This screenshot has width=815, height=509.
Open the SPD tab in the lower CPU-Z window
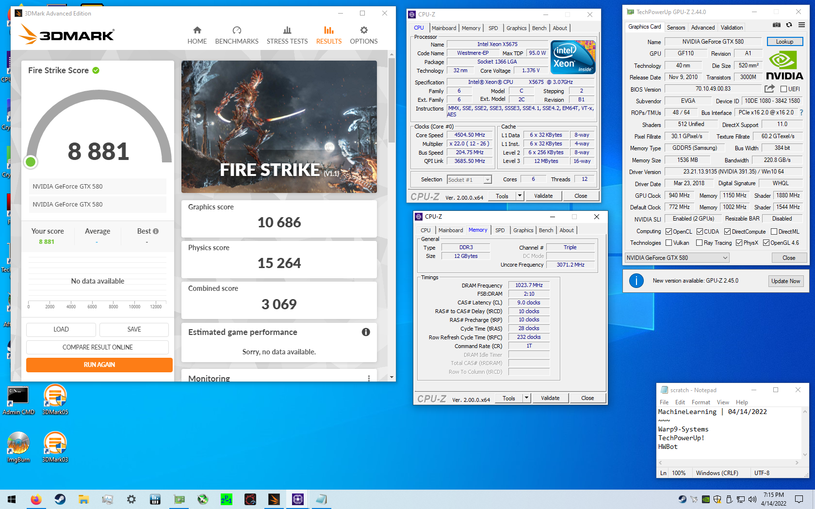[500, 230]
